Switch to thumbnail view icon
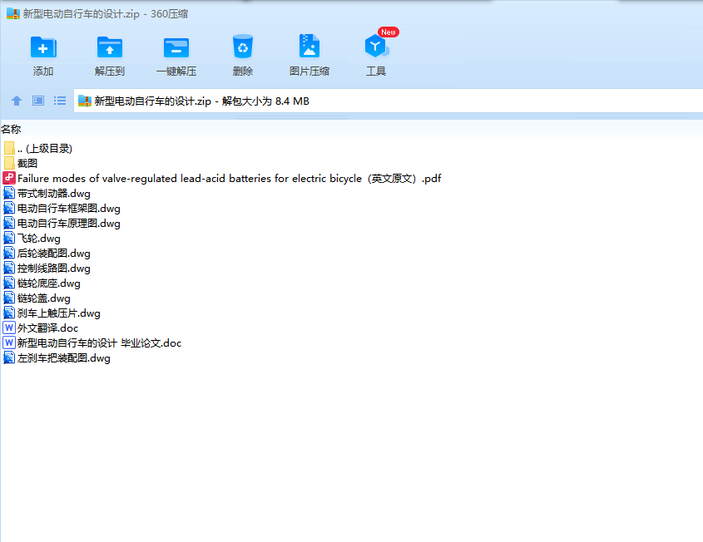The height and width of the screenshot is (542, 703). pyautogui.click(x=38, y=101)
